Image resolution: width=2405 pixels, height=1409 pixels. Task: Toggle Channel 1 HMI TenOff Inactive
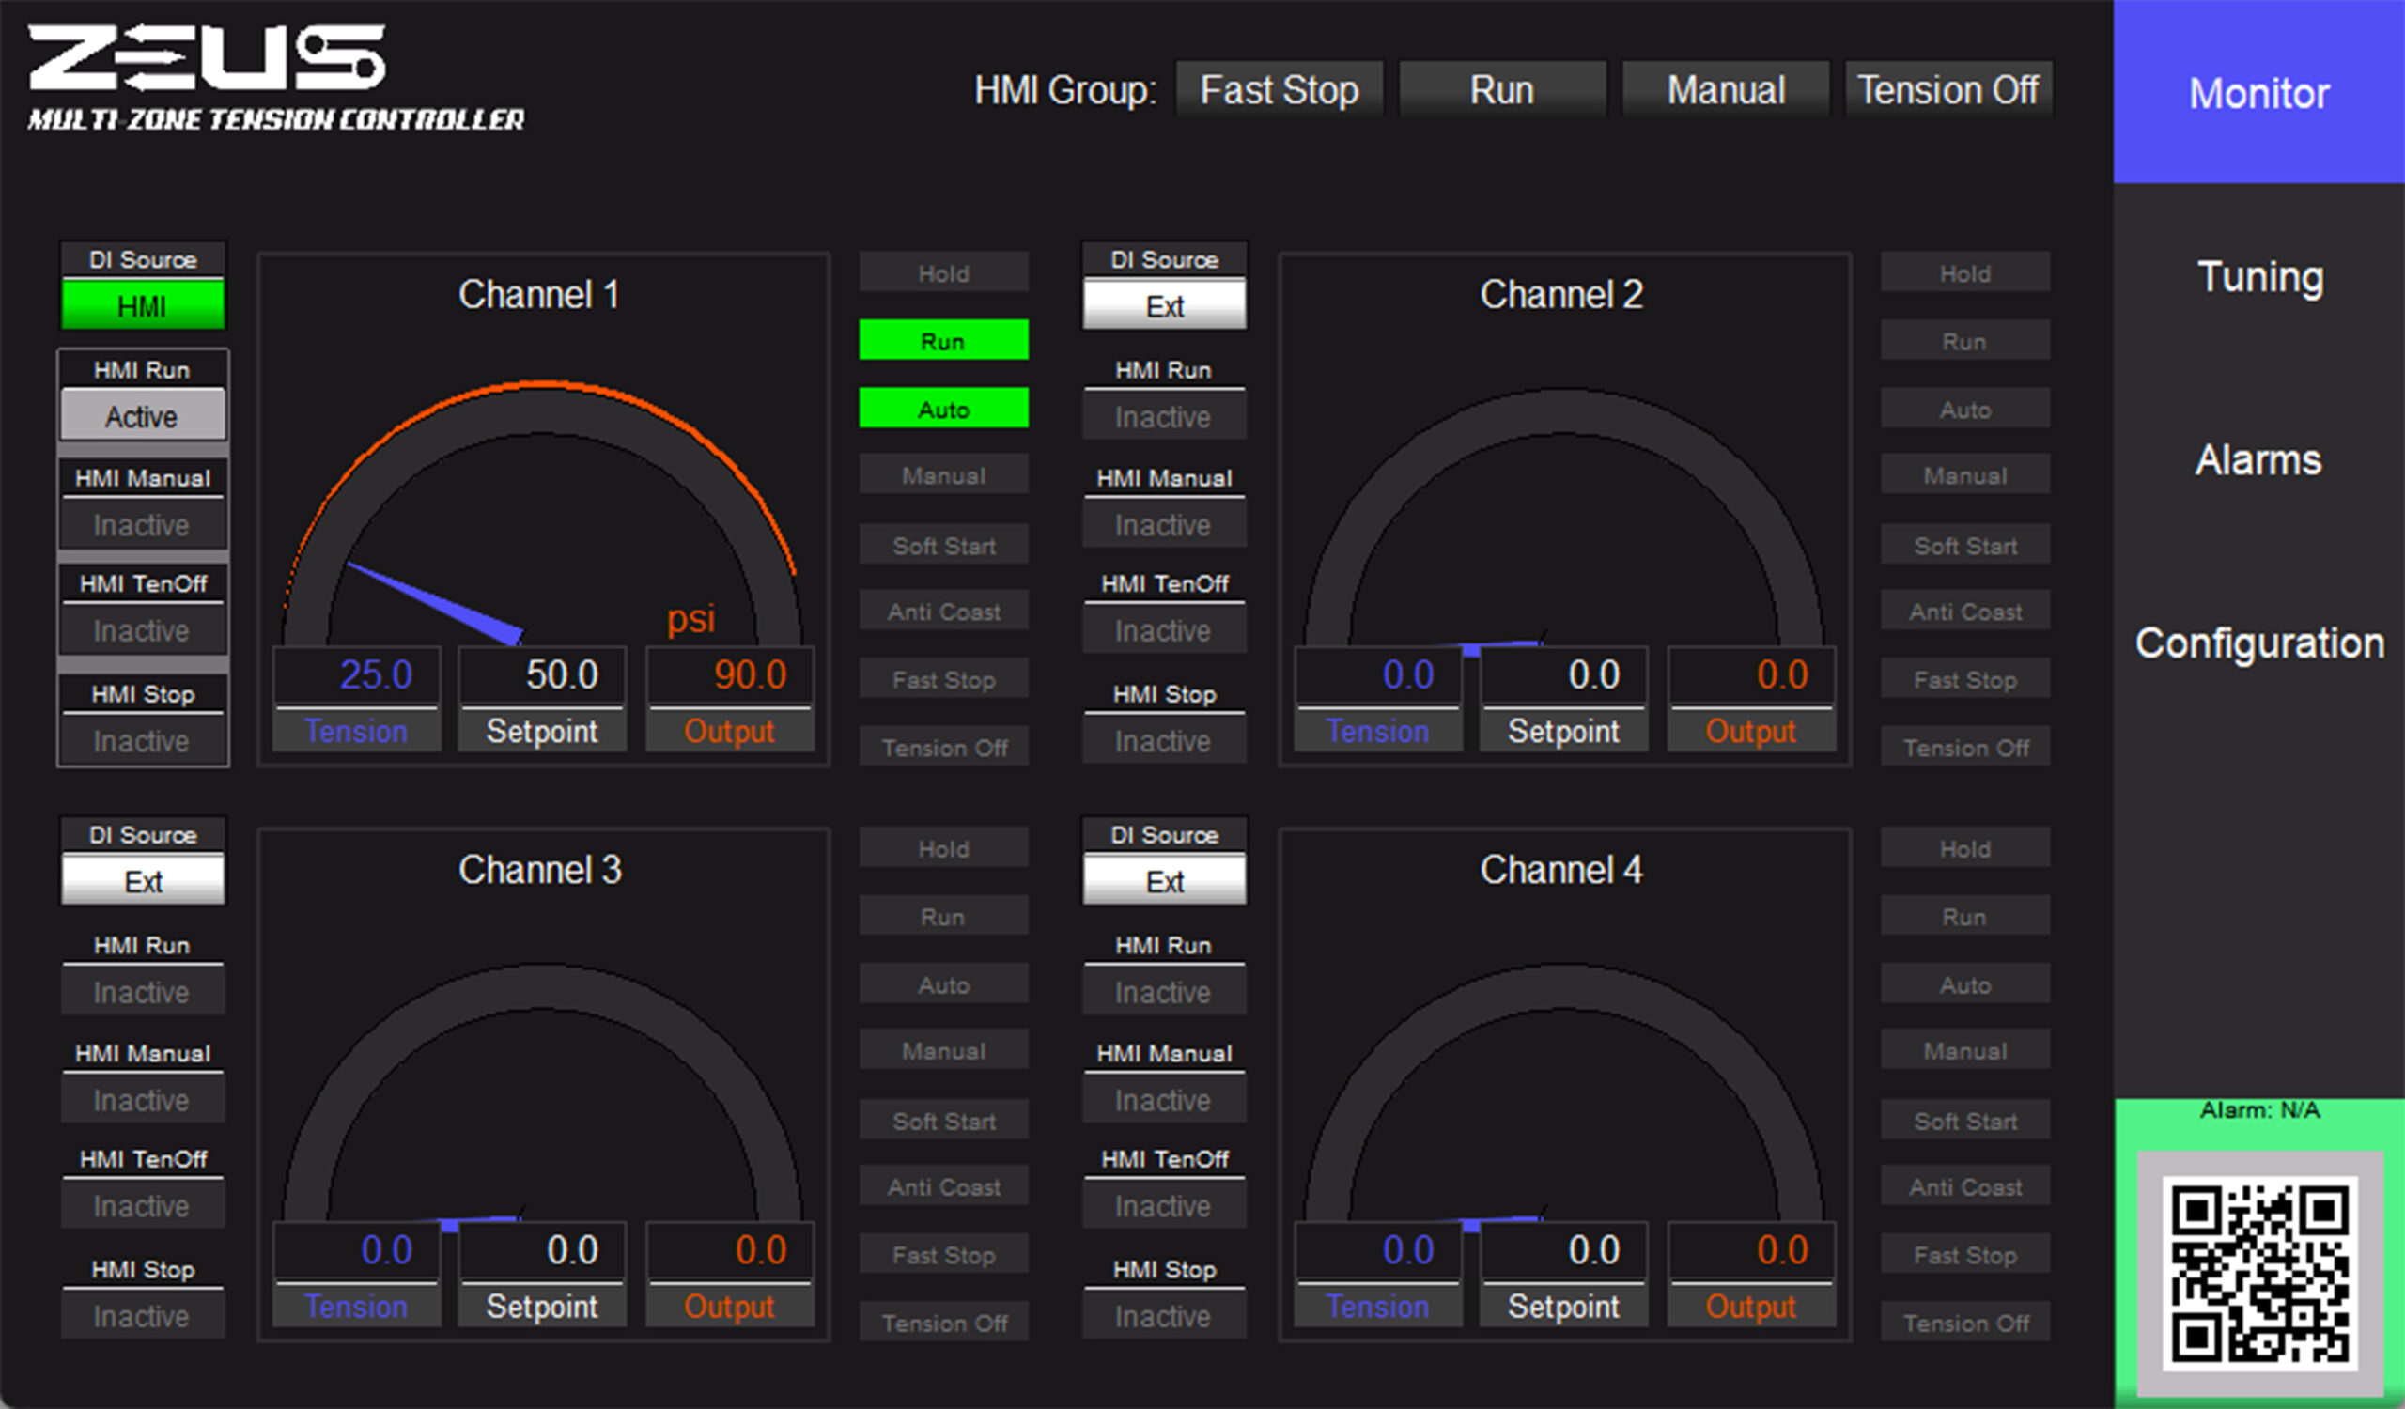[x=143, y=629]
